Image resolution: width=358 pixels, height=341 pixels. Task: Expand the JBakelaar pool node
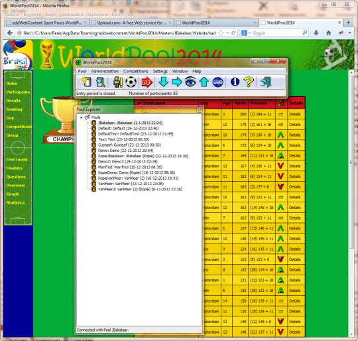pyautogui.click(x=88, y=123)
